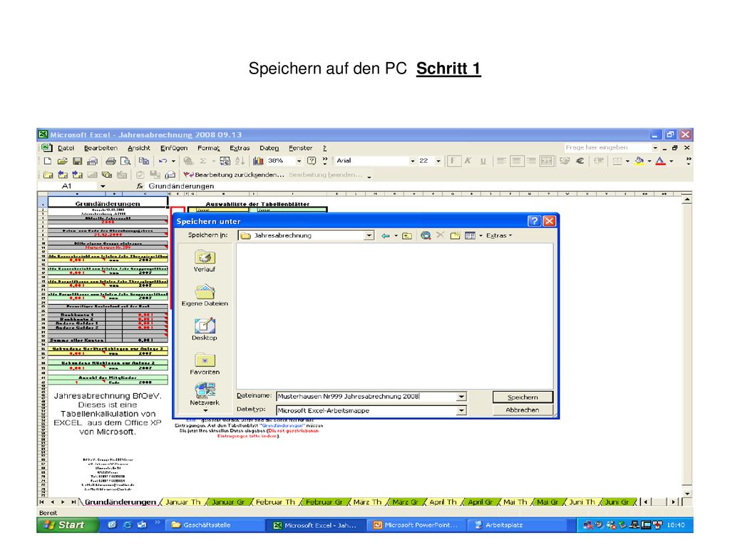
Task: Click the Merge and Center icon
Action: (x=547, y=161)
